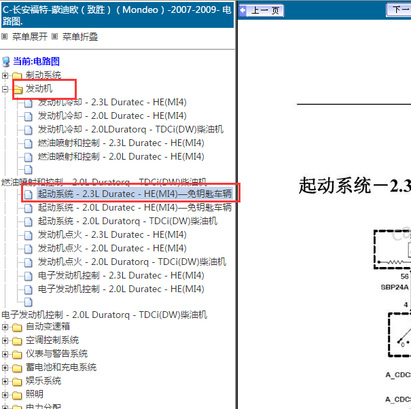Select the 娱乐系统 folder label
Image resolution: width=411 pixels, height=409 pixels.
[43, 380]
